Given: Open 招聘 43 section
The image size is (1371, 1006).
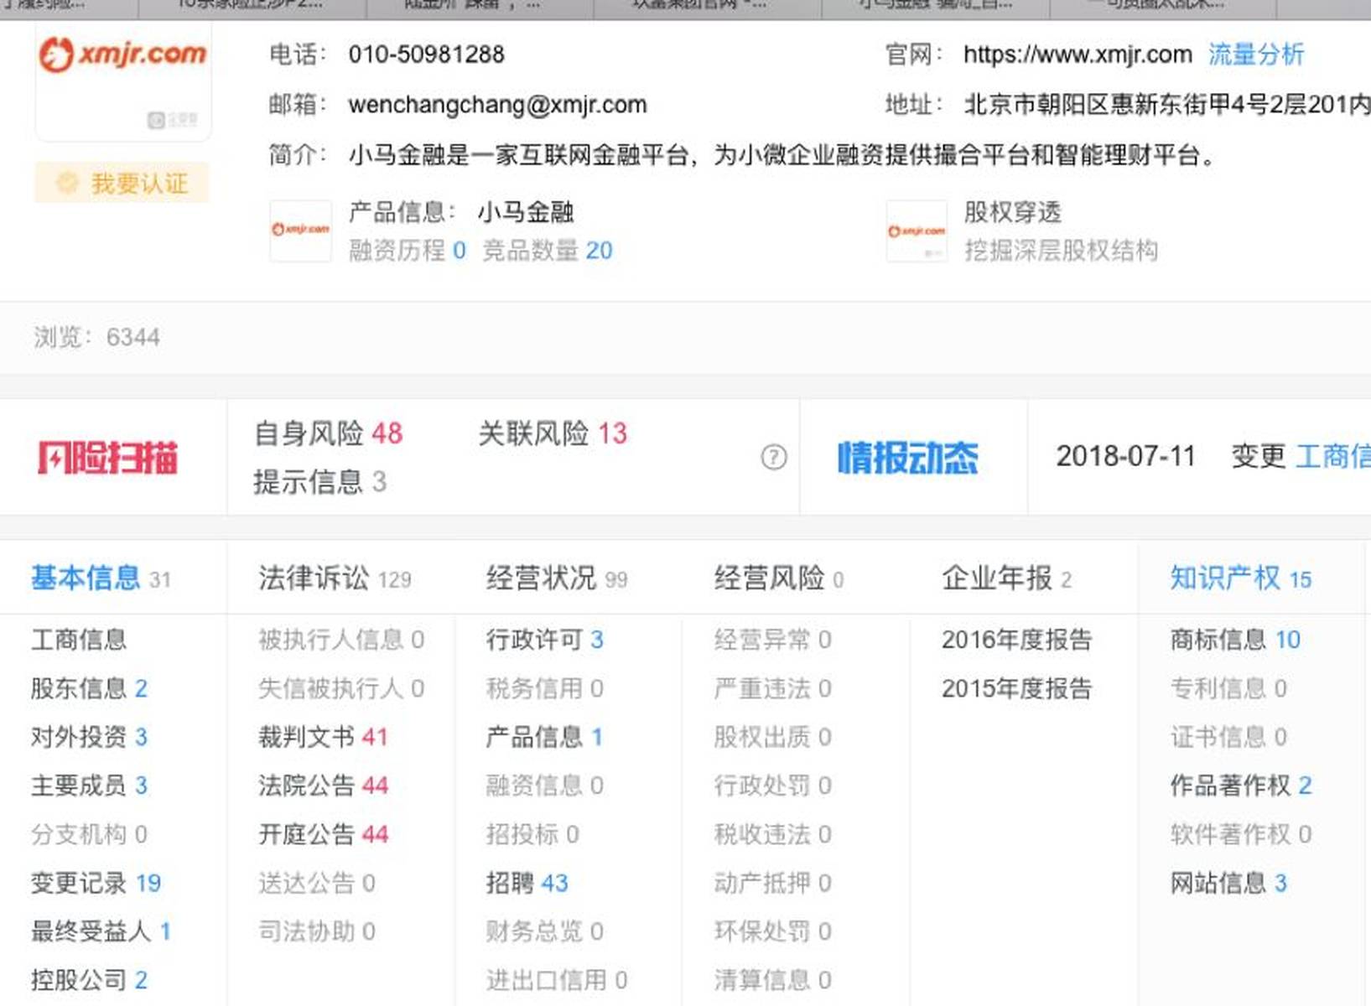Looking at the screenshot, I should (x=527, y=883).
